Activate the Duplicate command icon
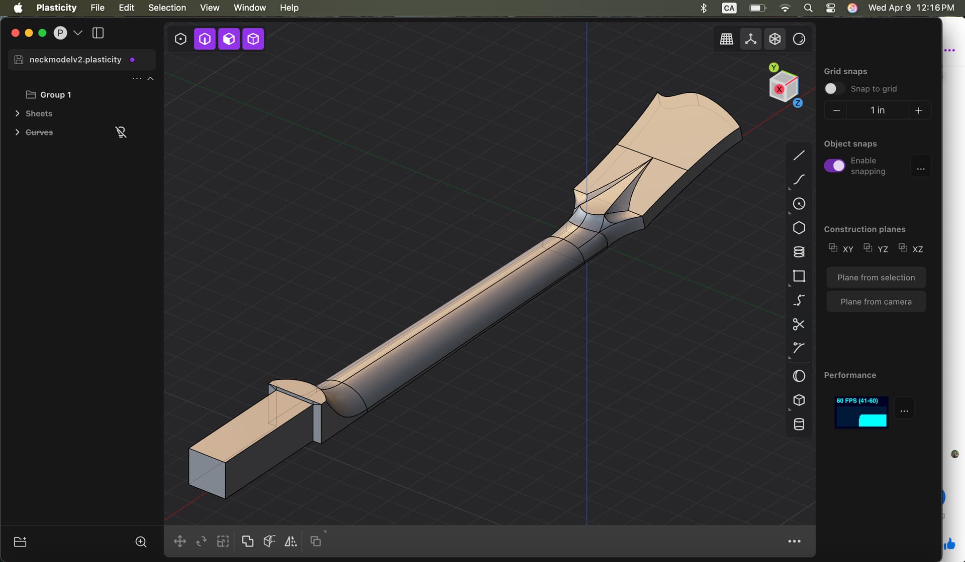The height and width of the screenshot is (562, 965). [x=316, y=541]
